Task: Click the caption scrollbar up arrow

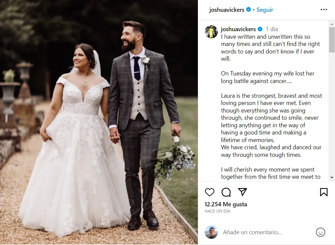Action: point(332,24)
